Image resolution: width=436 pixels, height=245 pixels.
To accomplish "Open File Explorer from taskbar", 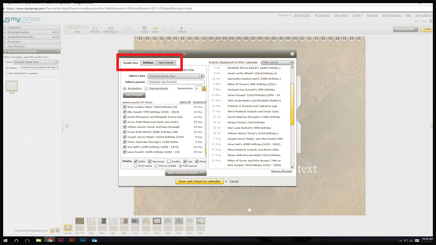I will pyautogui.click(x=38, y=241).
